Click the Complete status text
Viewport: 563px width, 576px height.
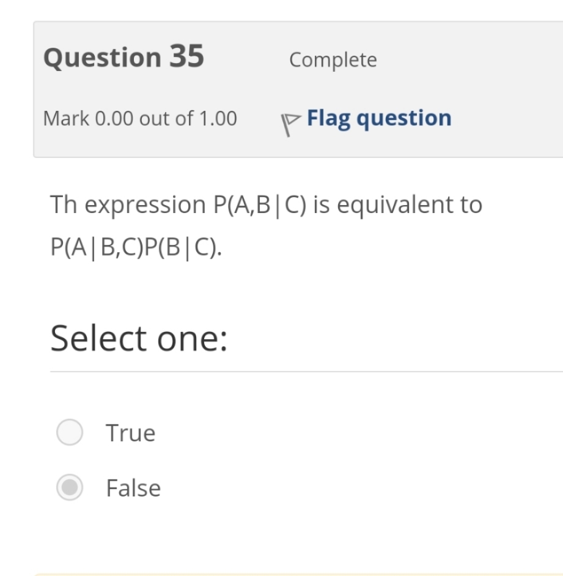point(333,59)
